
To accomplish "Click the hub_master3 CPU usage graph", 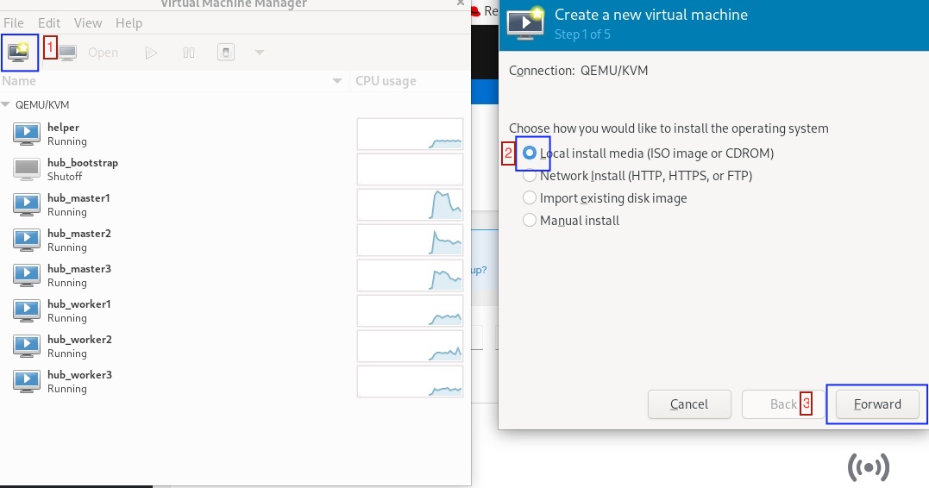I will 410,275.
